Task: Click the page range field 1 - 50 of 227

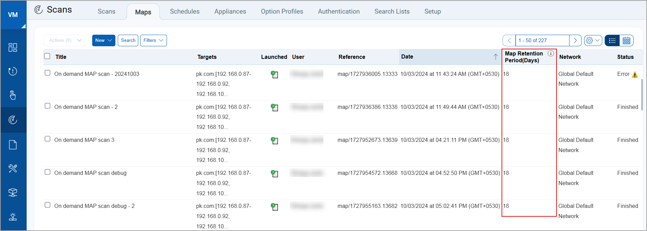Action: 542,40
